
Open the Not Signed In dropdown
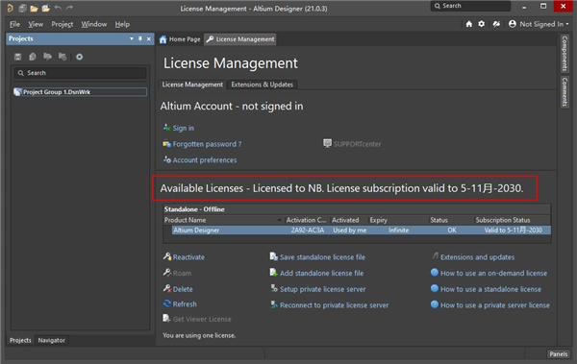[544, 24]
